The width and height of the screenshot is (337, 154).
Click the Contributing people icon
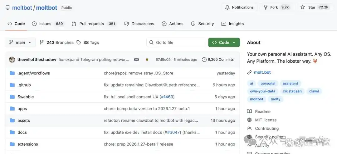pos(249,128)
